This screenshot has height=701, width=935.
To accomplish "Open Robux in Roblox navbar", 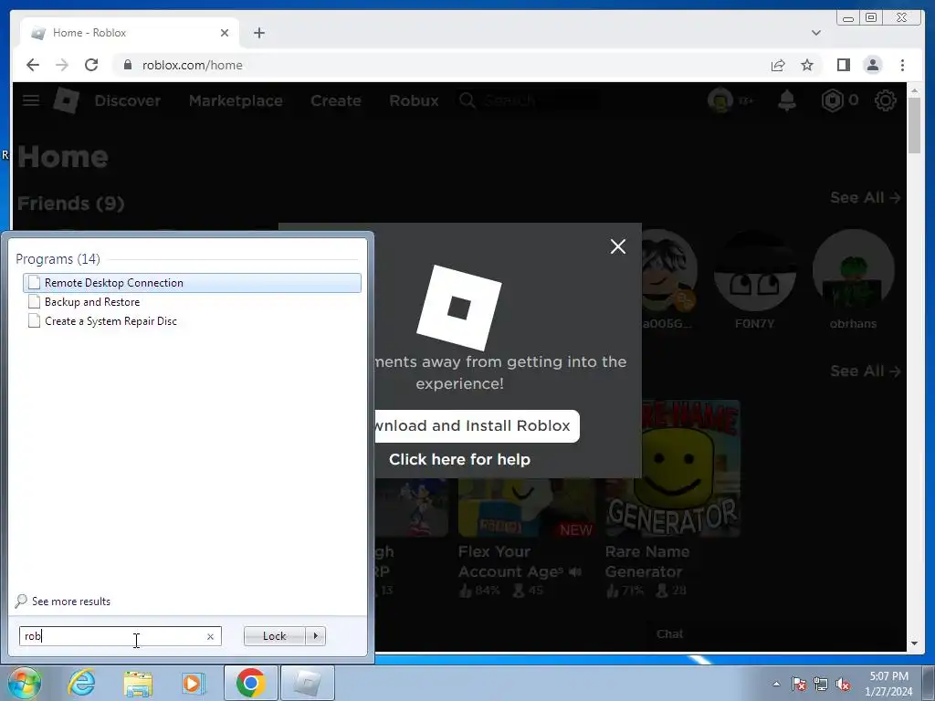I will tap(414, 100).
